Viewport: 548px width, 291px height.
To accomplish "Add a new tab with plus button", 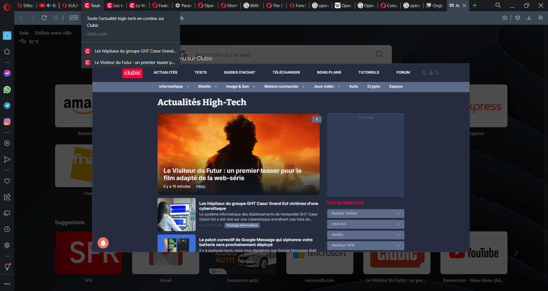I will coord(475,5).
